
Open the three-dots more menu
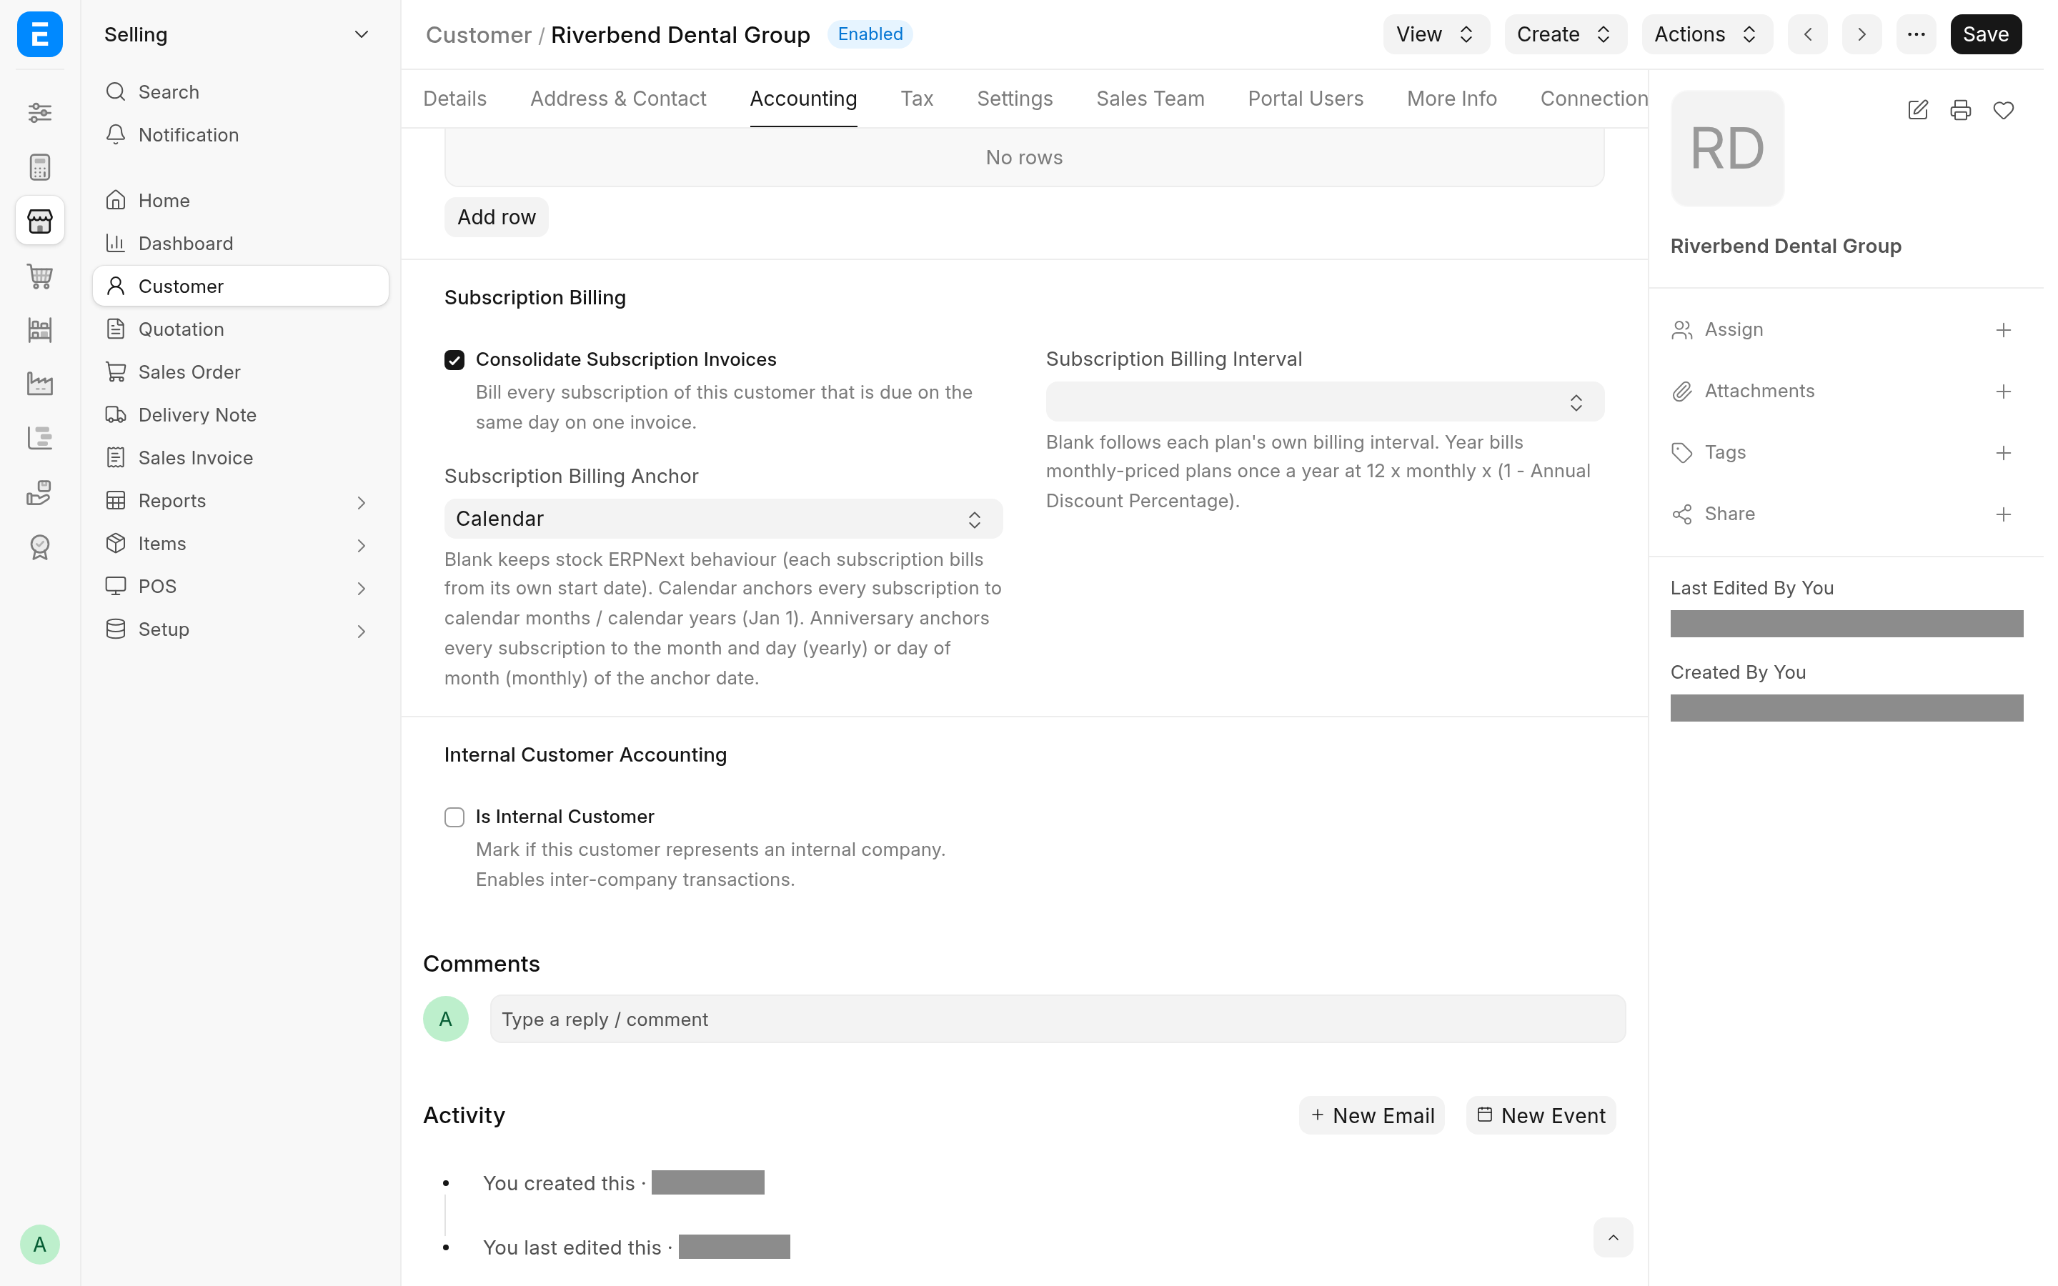coord(1916,34)
